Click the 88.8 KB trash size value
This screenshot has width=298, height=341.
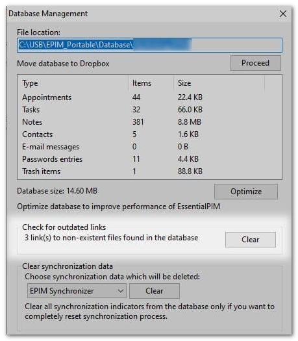click(190, 171)
